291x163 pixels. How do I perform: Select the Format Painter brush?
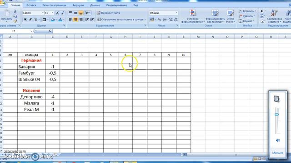click(x=15, y=21)
